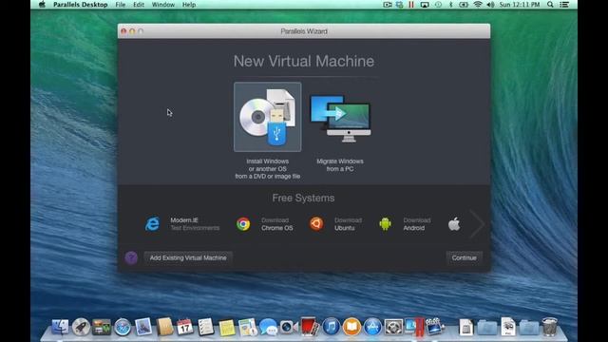Click the Sun 12:11 PM clock
Viewport: 608px width, 342px height.
click(x=520, y=5)
